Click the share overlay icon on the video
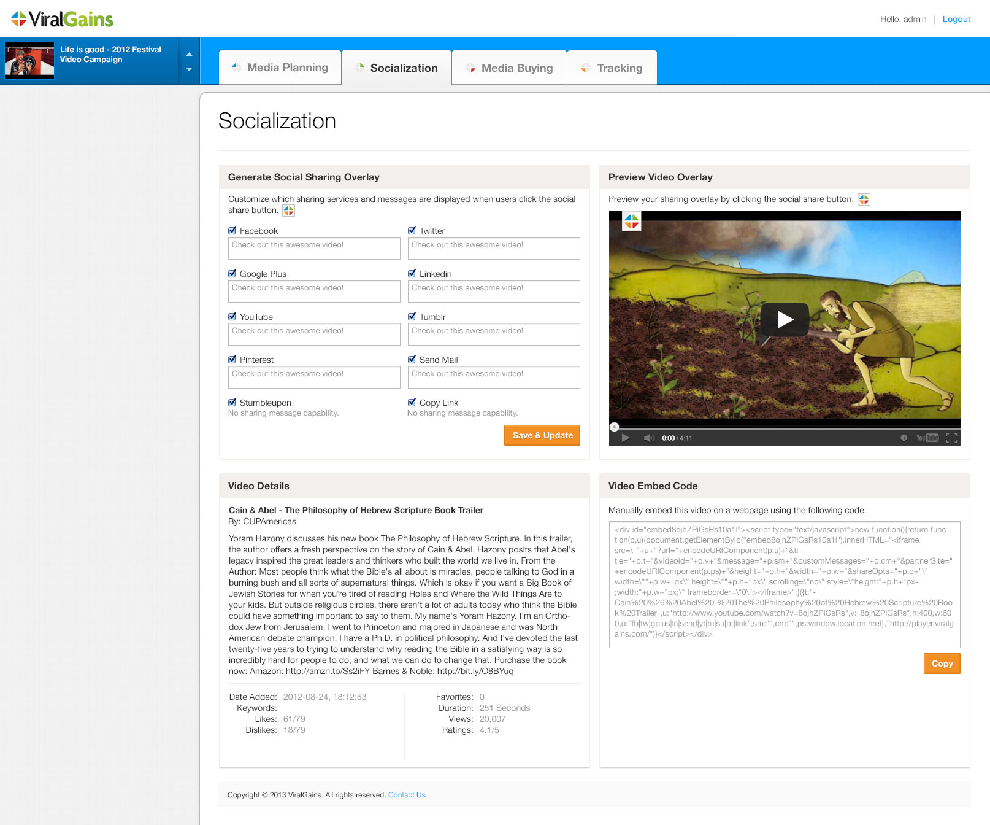Screen dimensions: 990x825 [632, 221]
